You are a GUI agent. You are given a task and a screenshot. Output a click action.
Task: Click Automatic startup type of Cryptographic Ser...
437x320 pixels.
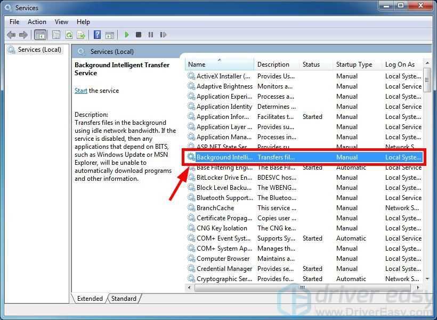click(x=351, y=279)
